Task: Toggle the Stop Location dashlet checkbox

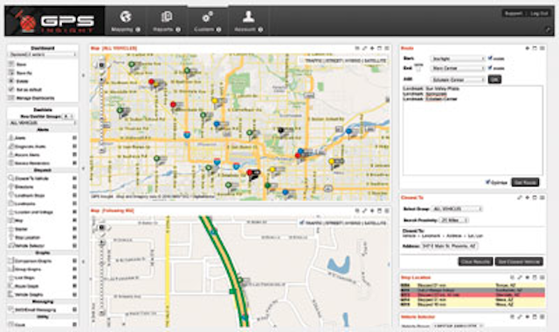Action: [x=74, y=237]
